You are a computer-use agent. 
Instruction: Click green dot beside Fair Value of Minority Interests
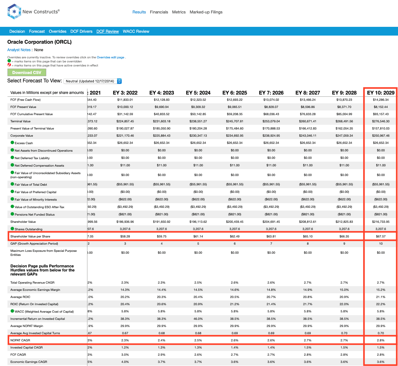tap(12, 199)
